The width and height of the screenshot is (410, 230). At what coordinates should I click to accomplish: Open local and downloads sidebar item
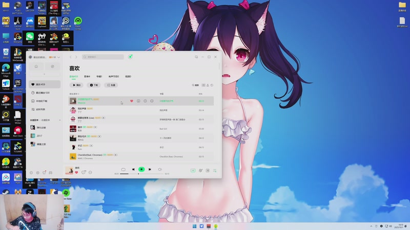click(45, 101)
